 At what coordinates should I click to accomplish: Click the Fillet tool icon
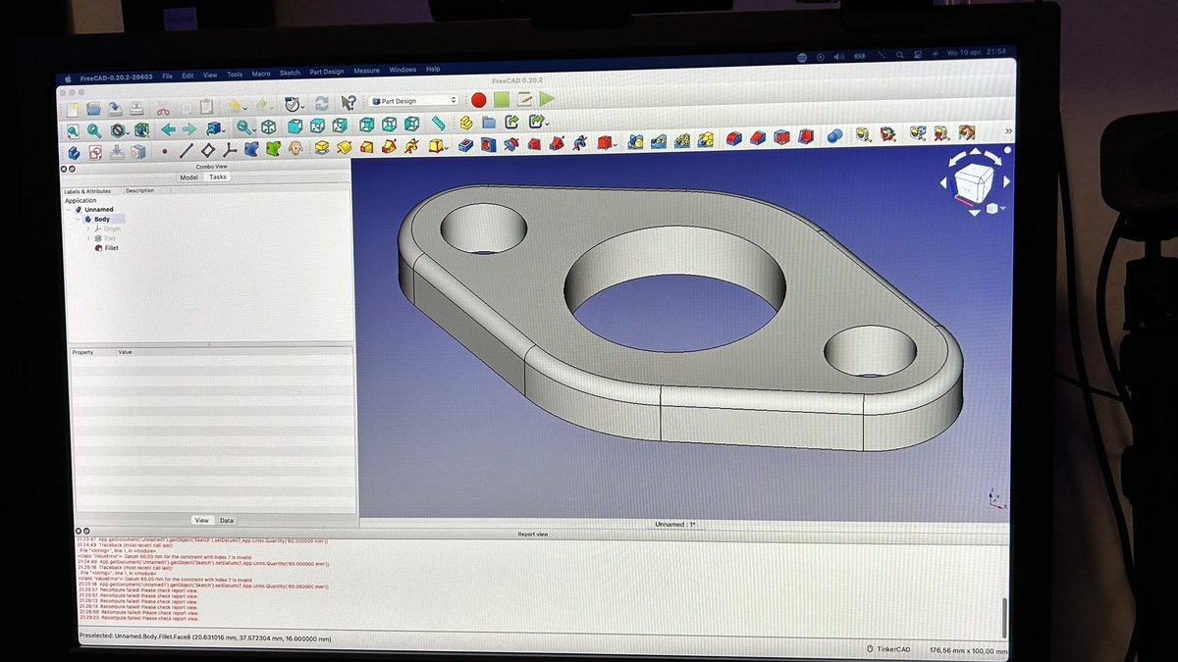coord(736,139)
